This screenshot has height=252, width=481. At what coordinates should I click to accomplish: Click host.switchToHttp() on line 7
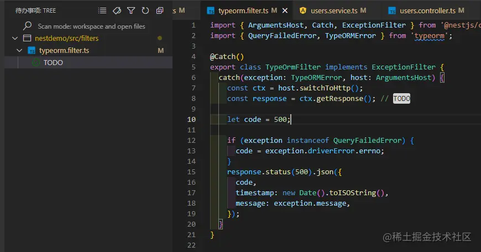[x=318, y=88]
